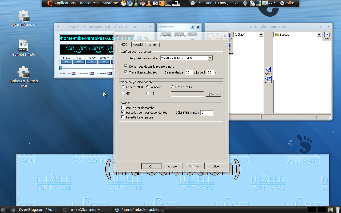Click the OK button in Configuration dialog
Viewport: 341px width, 213px height.
pyautogui.click(x=151, y=166)
